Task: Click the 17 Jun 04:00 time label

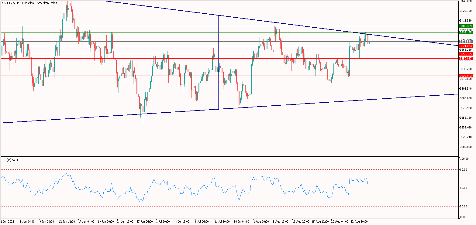Action: click(86, 221)
